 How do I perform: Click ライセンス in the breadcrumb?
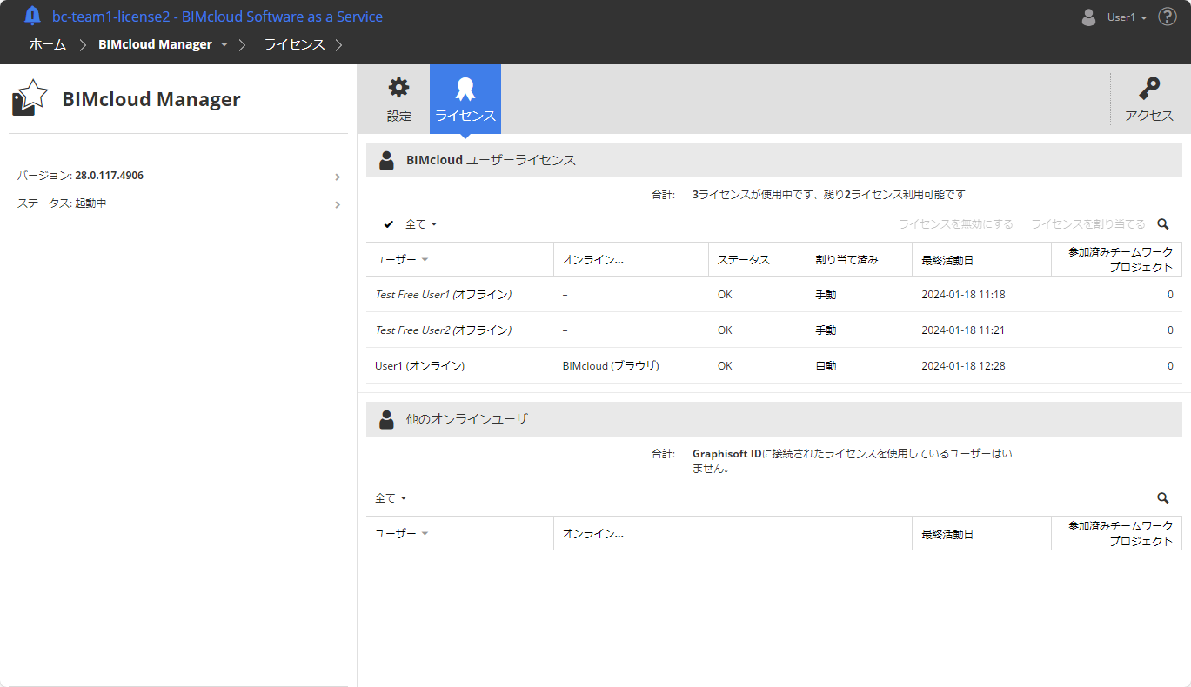pos(294,44)
